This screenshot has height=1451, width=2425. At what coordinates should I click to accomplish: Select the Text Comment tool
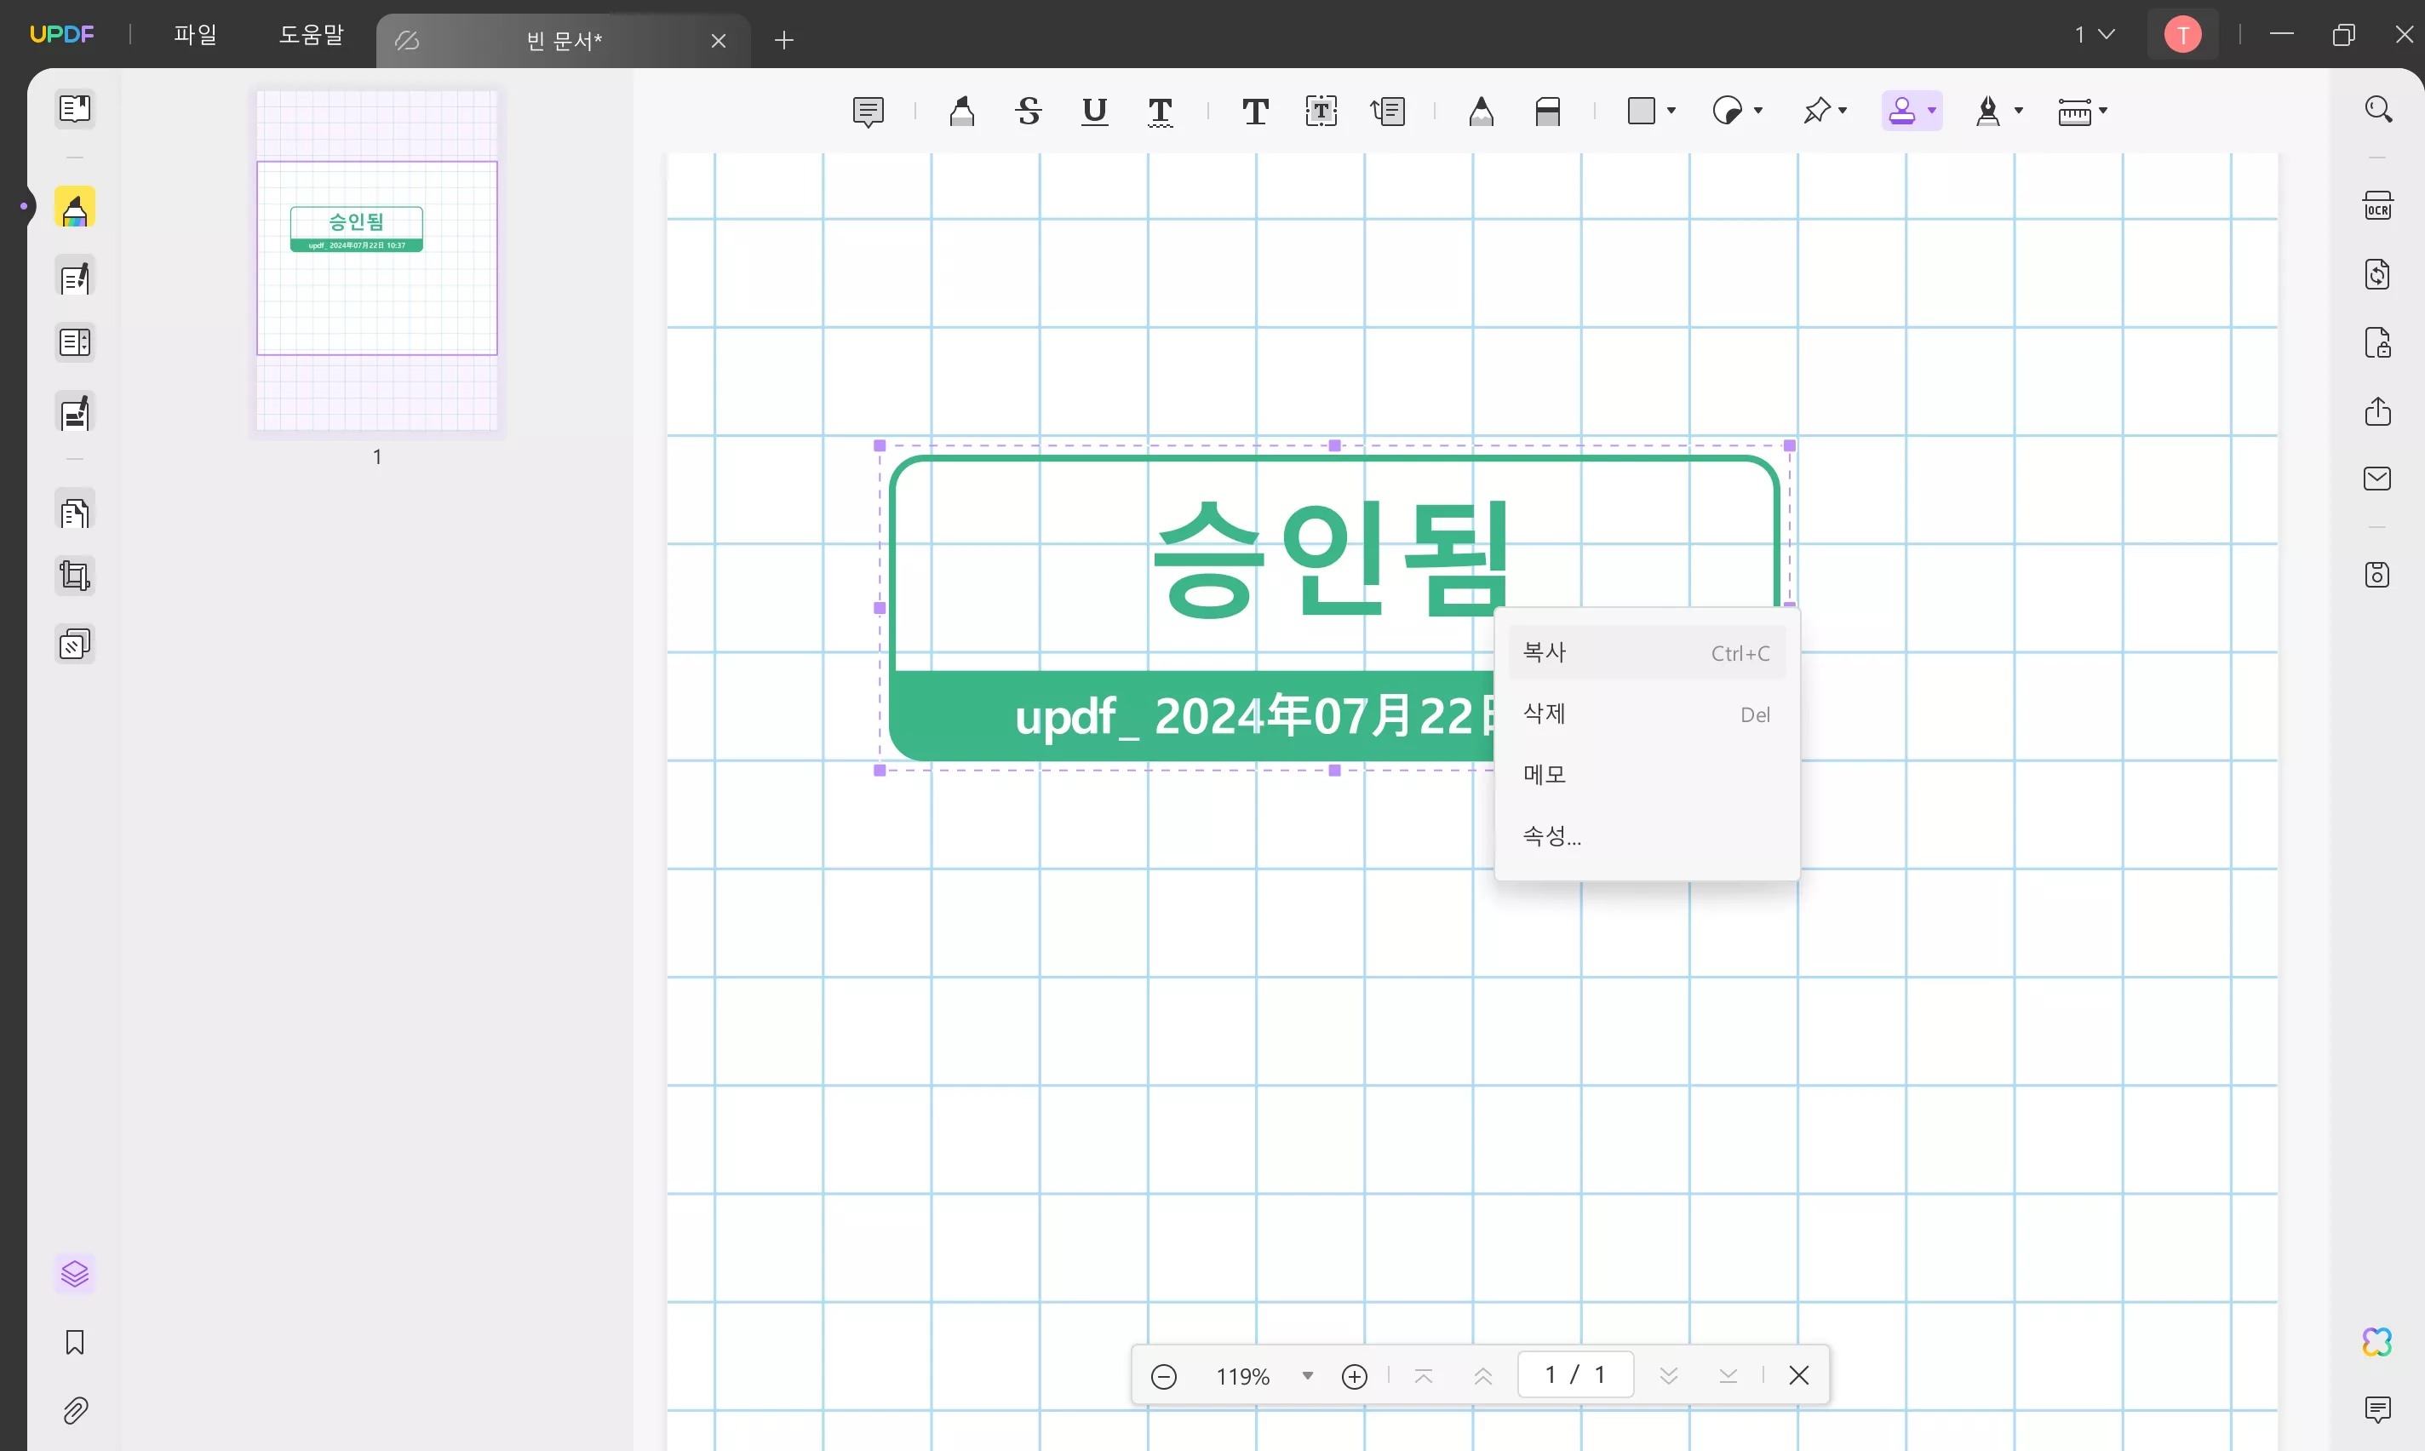[1255, 112]
